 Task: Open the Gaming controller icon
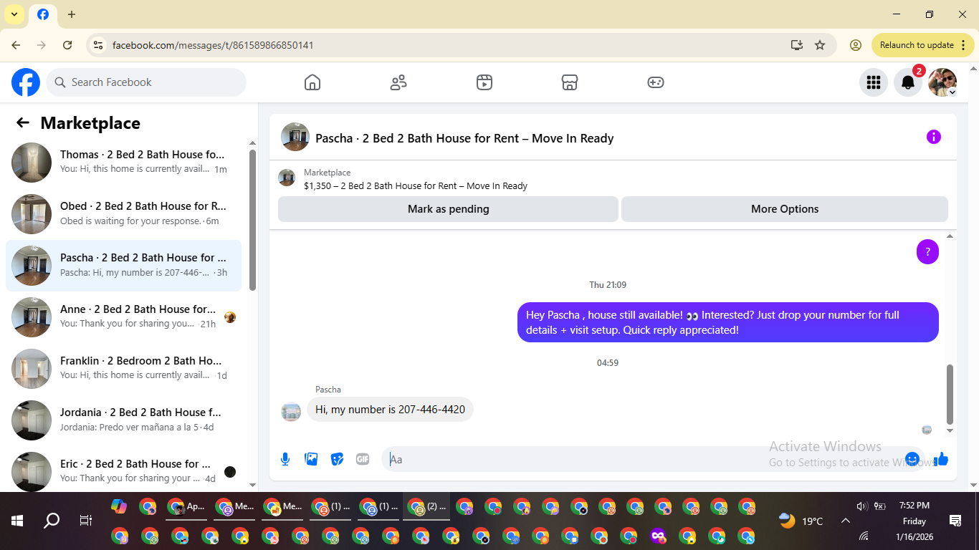point(656,82)
